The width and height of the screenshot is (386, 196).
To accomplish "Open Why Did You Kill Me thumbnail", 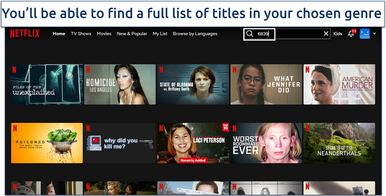I will click(120, 143).
